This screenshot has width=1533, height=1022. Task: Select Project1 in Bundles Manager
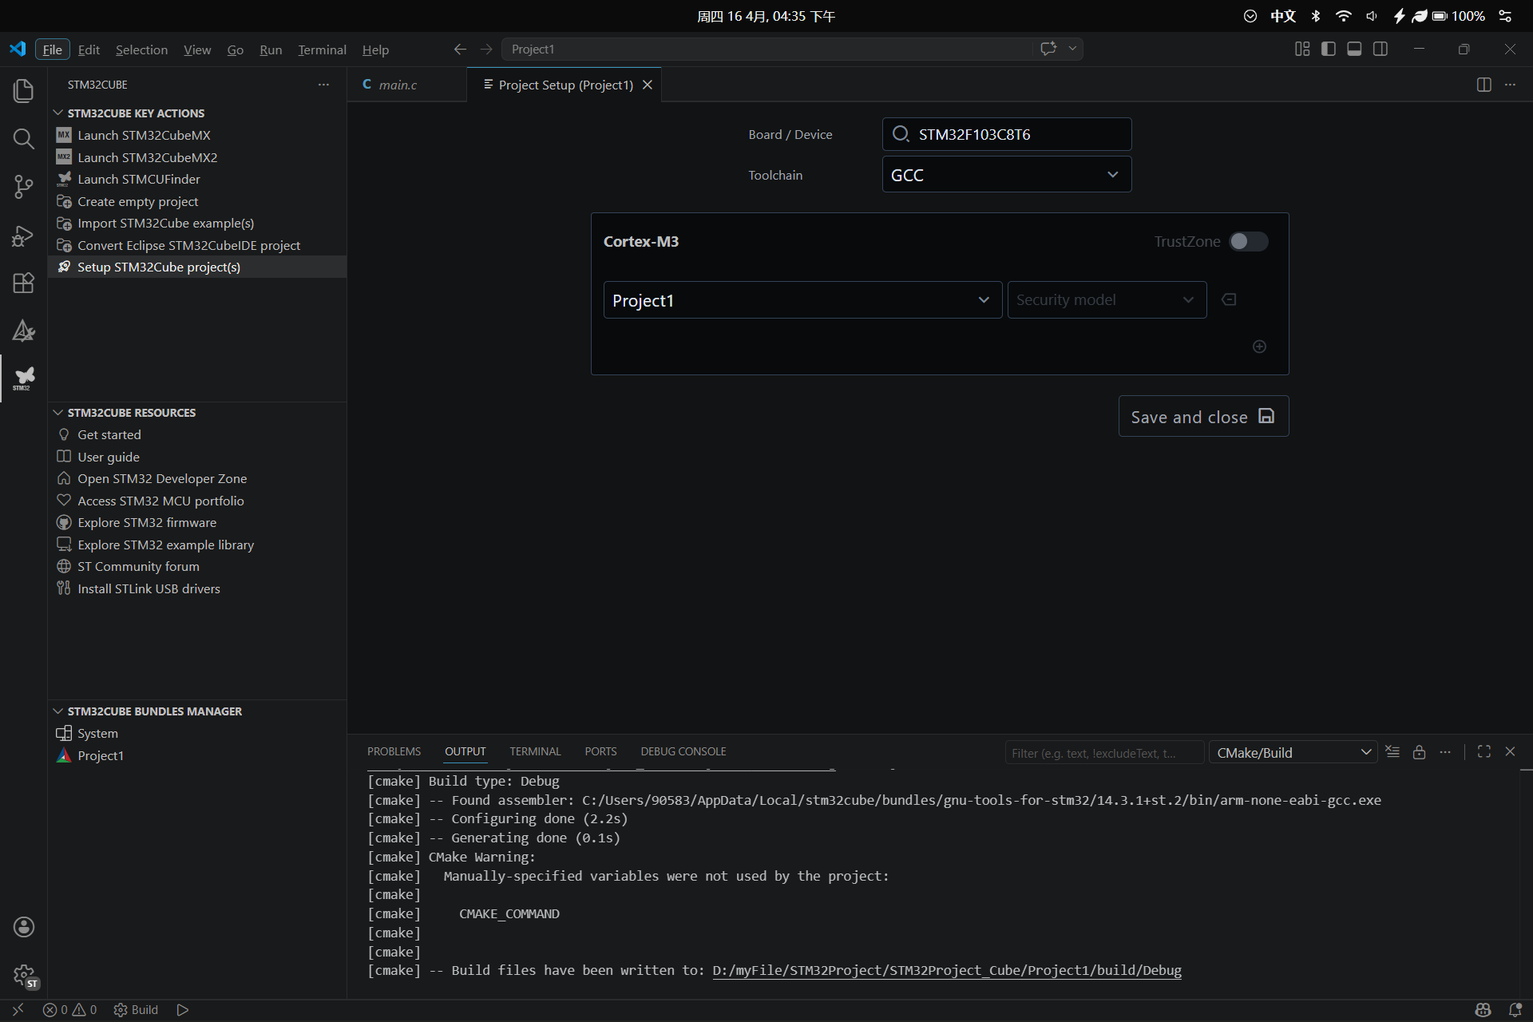(x=101, y=756)
